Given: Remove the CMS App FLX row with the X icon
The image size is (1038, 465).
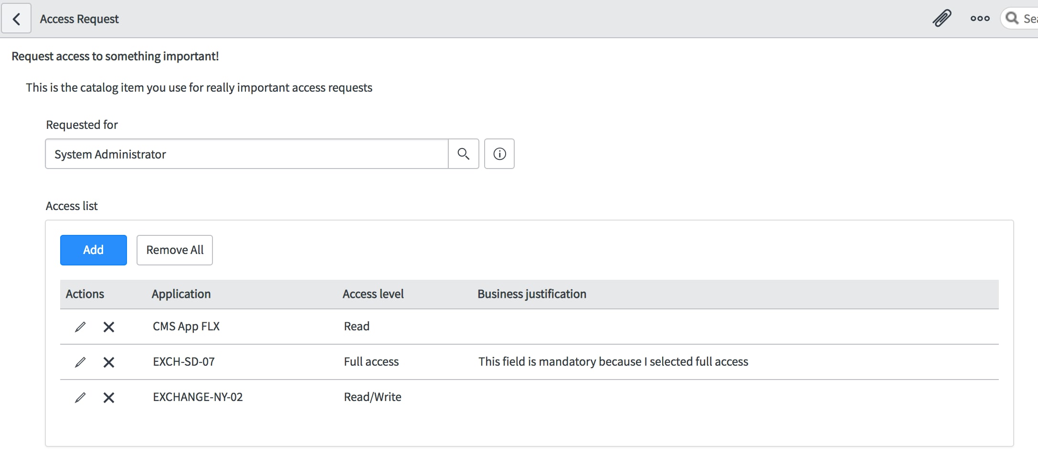Looking at the screenshot, I should pyautogui.click(x=109, y=327).
